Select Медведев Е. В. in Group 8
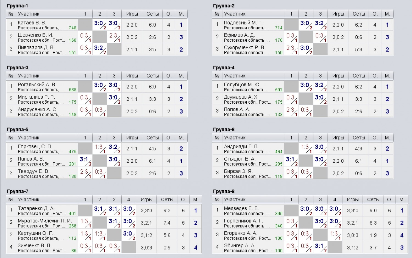Viewport: 412px width, 258px height. tap(241, 209)
